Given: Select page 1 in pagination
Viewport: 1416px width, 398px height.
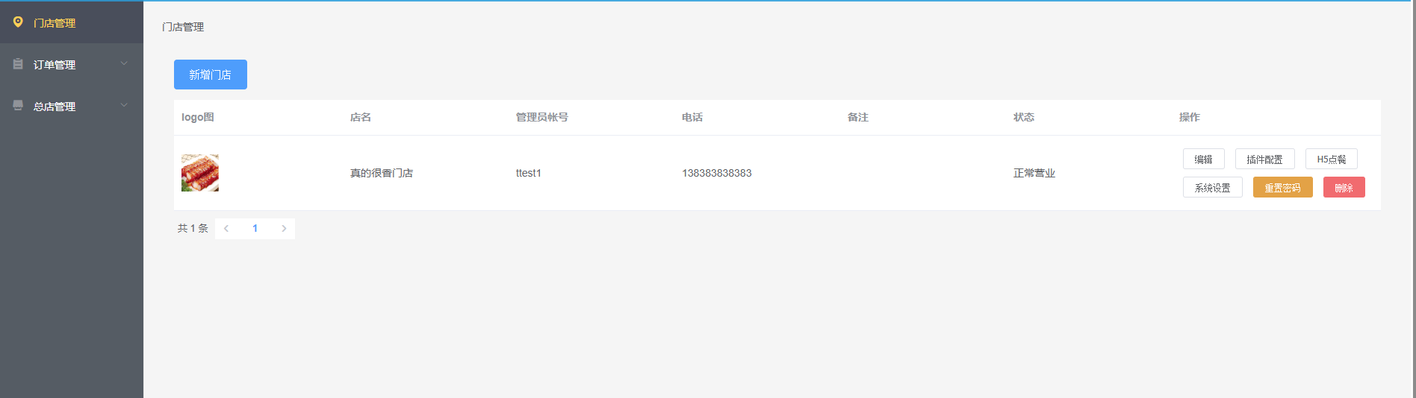Looking at the screenshot, I should pos(255,229).
